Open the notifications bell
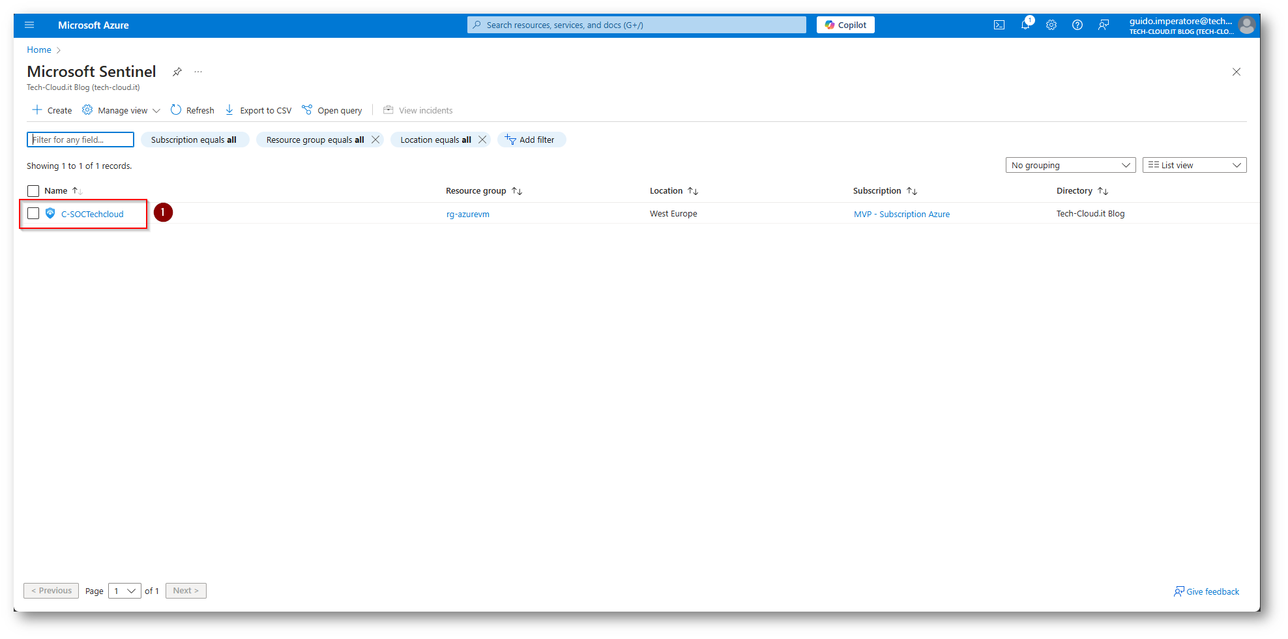The image size is (1288, 639). [1025, 25]
